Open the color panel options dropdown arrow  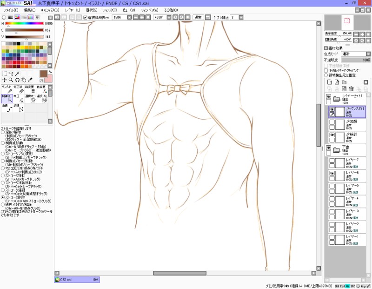50,18
